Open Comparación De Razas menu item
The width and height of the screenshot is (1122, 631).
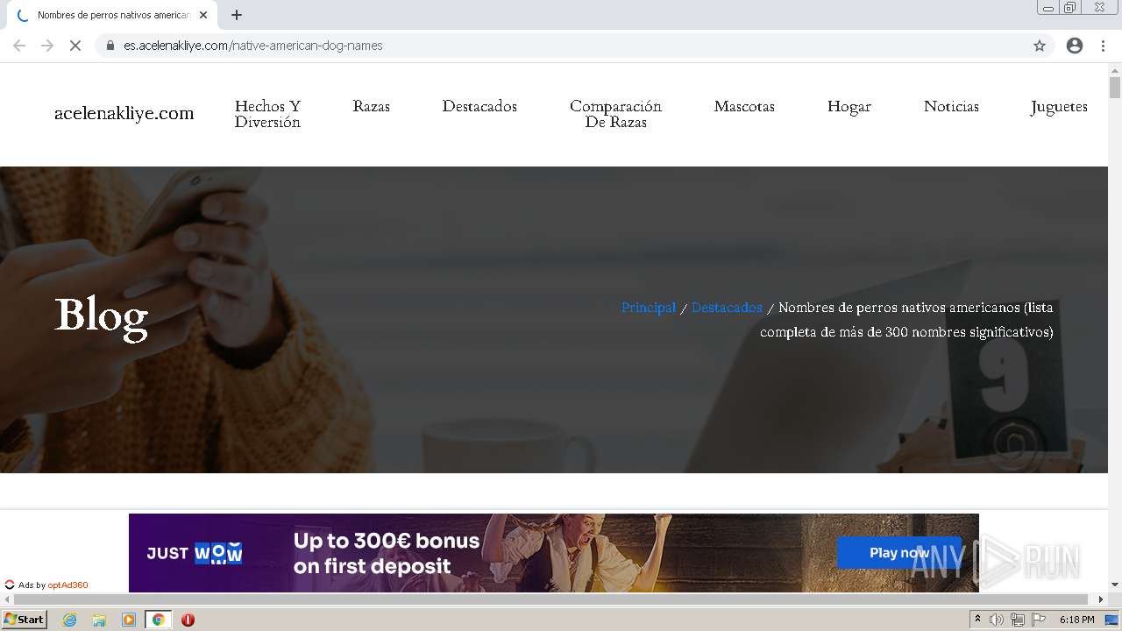(x=615, y=114)
